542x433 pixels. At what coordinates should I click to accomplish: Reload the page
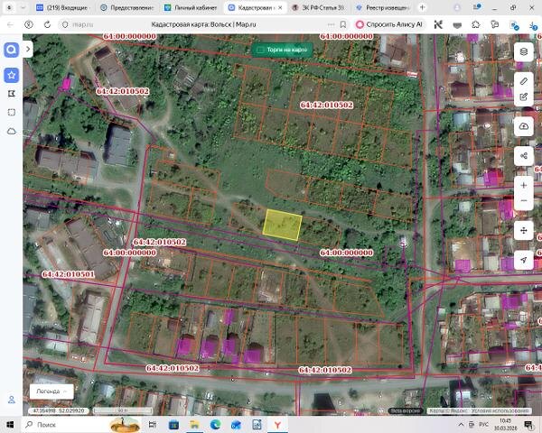click(47, 24)
